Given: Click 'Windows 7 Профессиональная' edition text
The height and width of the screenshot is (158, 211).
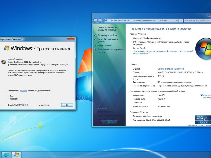Looking at the screenshot, I should click(147, 38).
